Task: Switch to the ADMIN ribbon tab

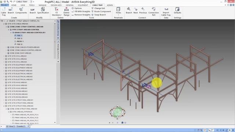Action: [110, 5]
